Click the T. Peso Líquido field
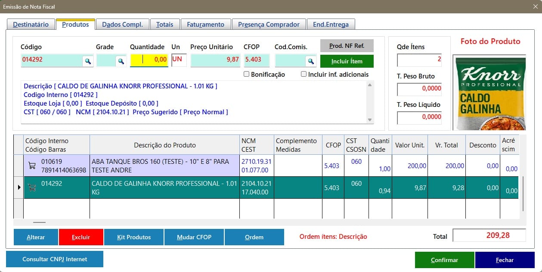Screen dimensions: 542x272 tap(419, 118)
